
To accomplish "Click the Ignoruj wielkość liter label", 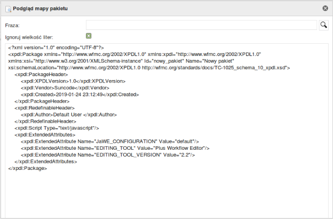I will click(29, 37).
